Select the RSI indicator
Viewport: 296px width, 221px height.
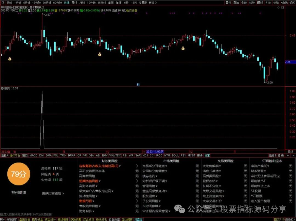click(125, 155)
